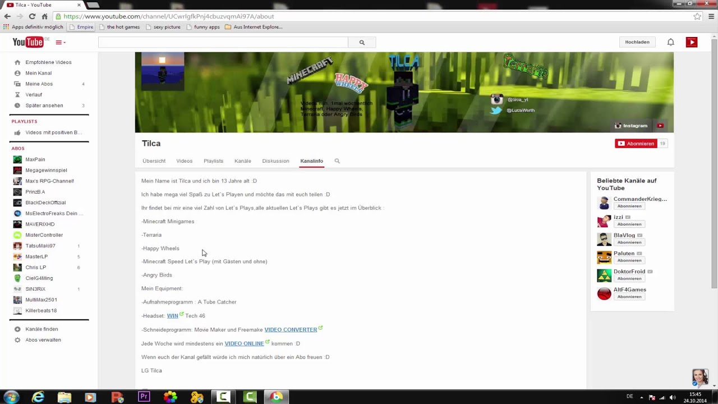Switch to the Kanäle tab

[x=242, y=161]
